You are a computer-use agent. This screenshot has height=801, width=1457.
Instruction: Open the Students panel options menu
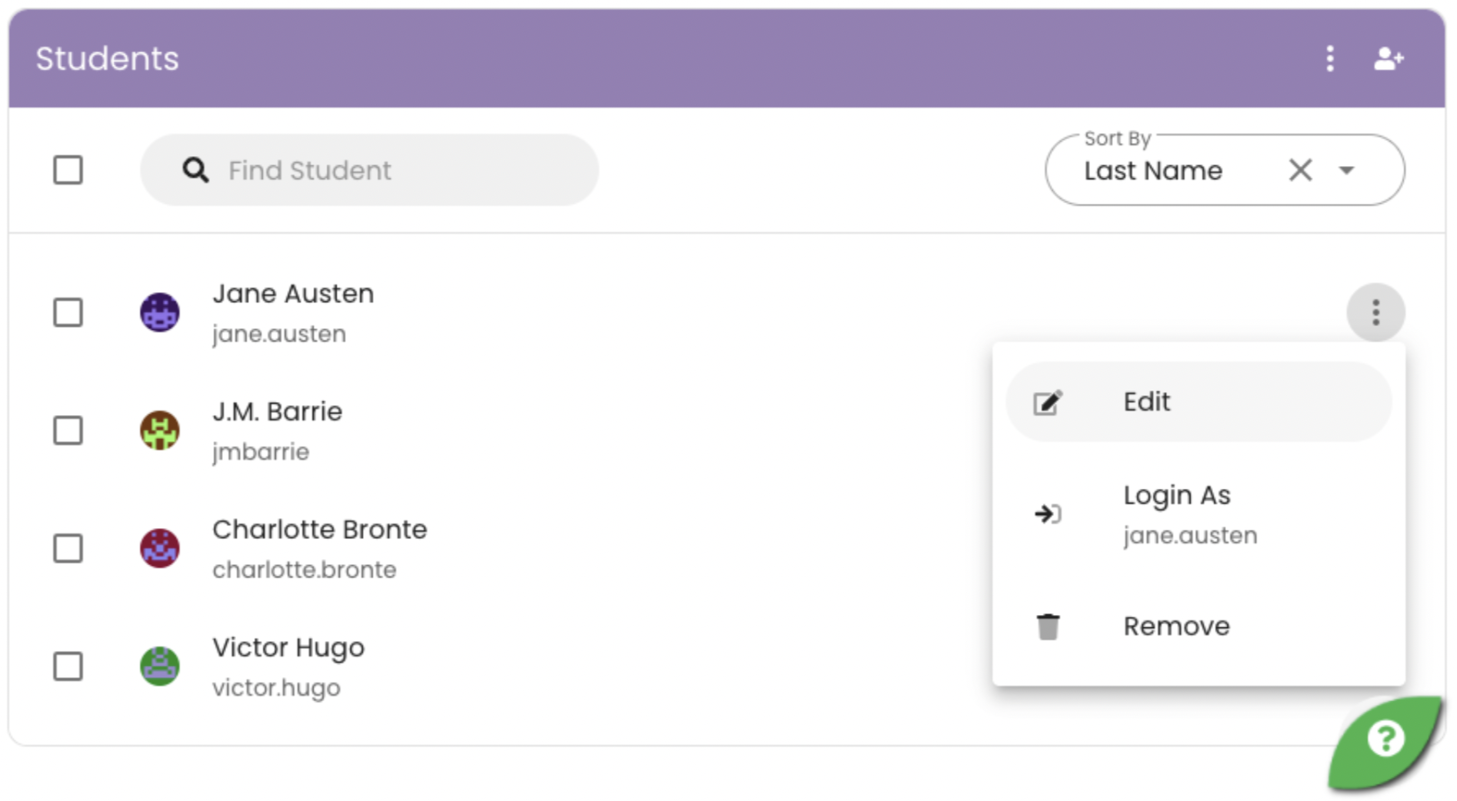point(1330,58)
